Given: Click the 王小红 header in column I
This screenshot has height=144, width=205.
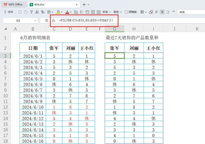Looking at the screenshot, I should click(153, 48).
